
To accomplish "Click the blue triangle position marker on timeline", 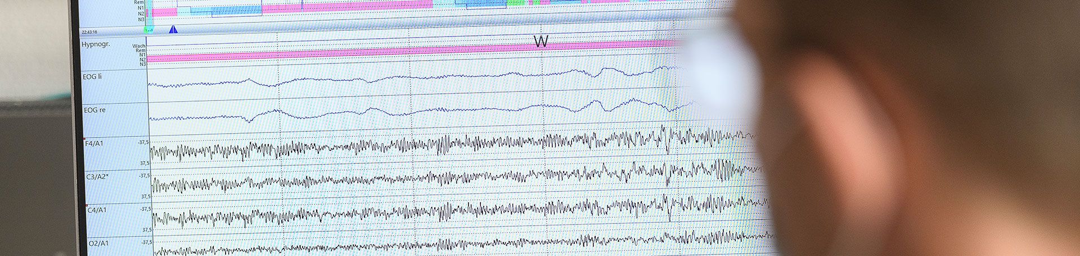I will coord(173,29).
